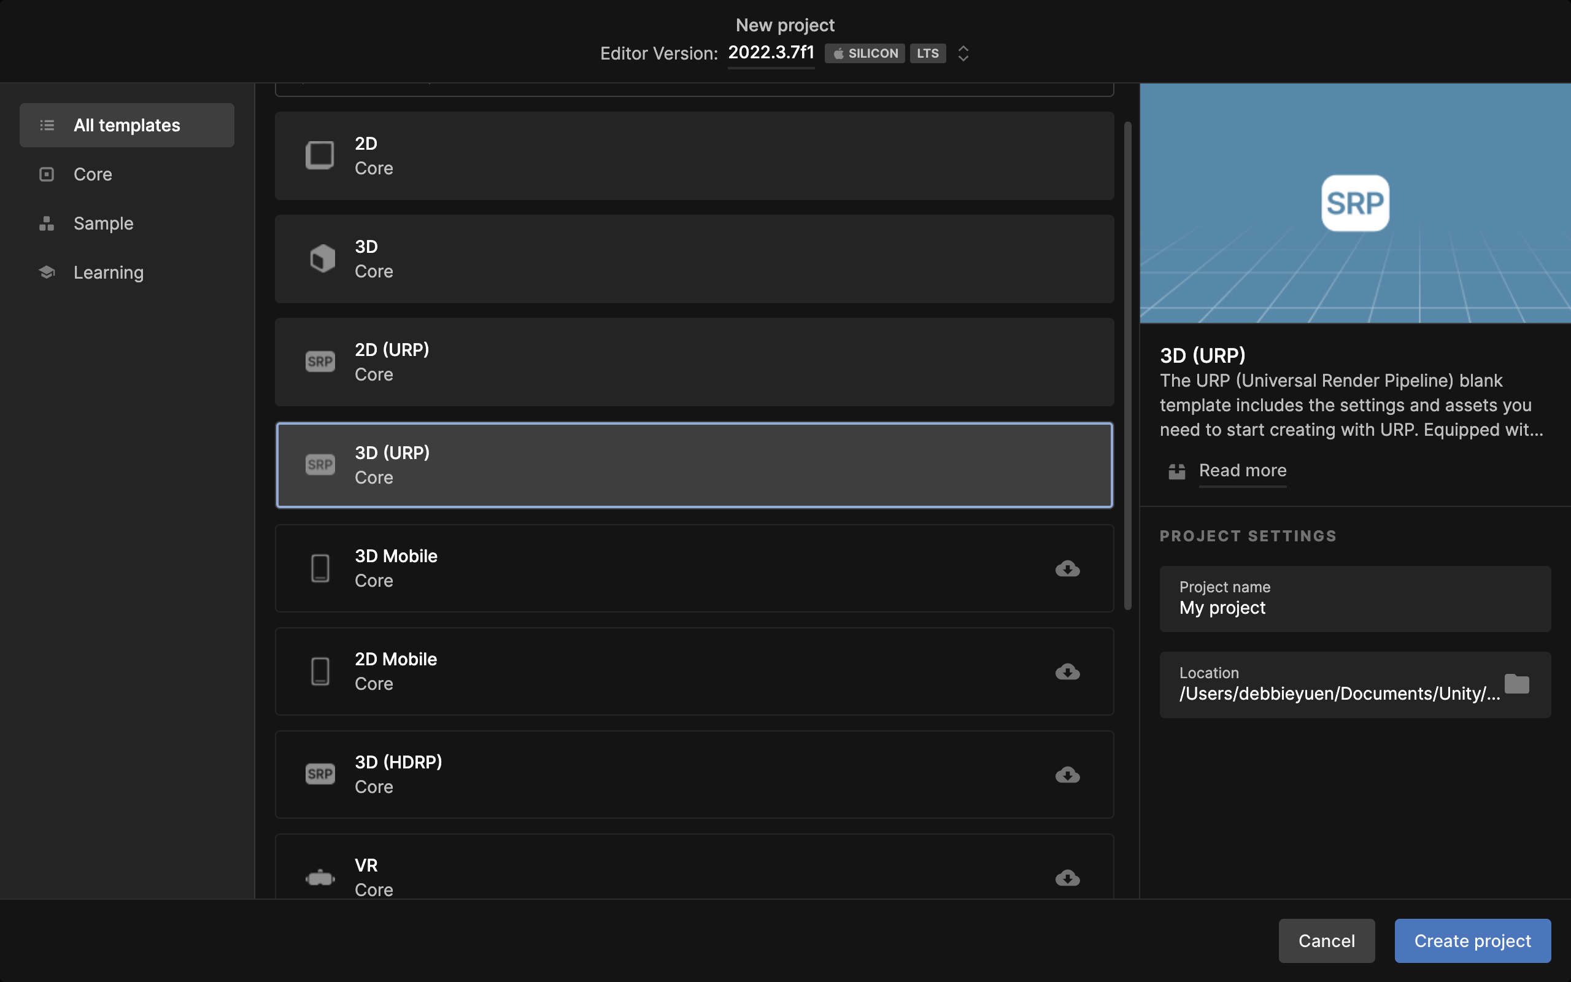Select the VR template title
The width and height of the screenshot is (1571, 982).
366,865
